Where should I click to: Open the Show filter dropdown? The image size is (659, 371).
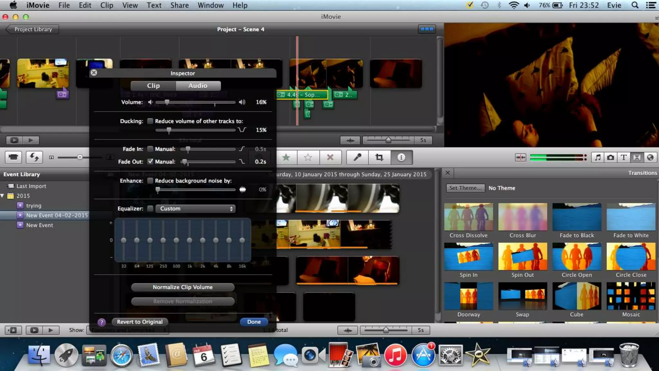[x=128, y=330]
